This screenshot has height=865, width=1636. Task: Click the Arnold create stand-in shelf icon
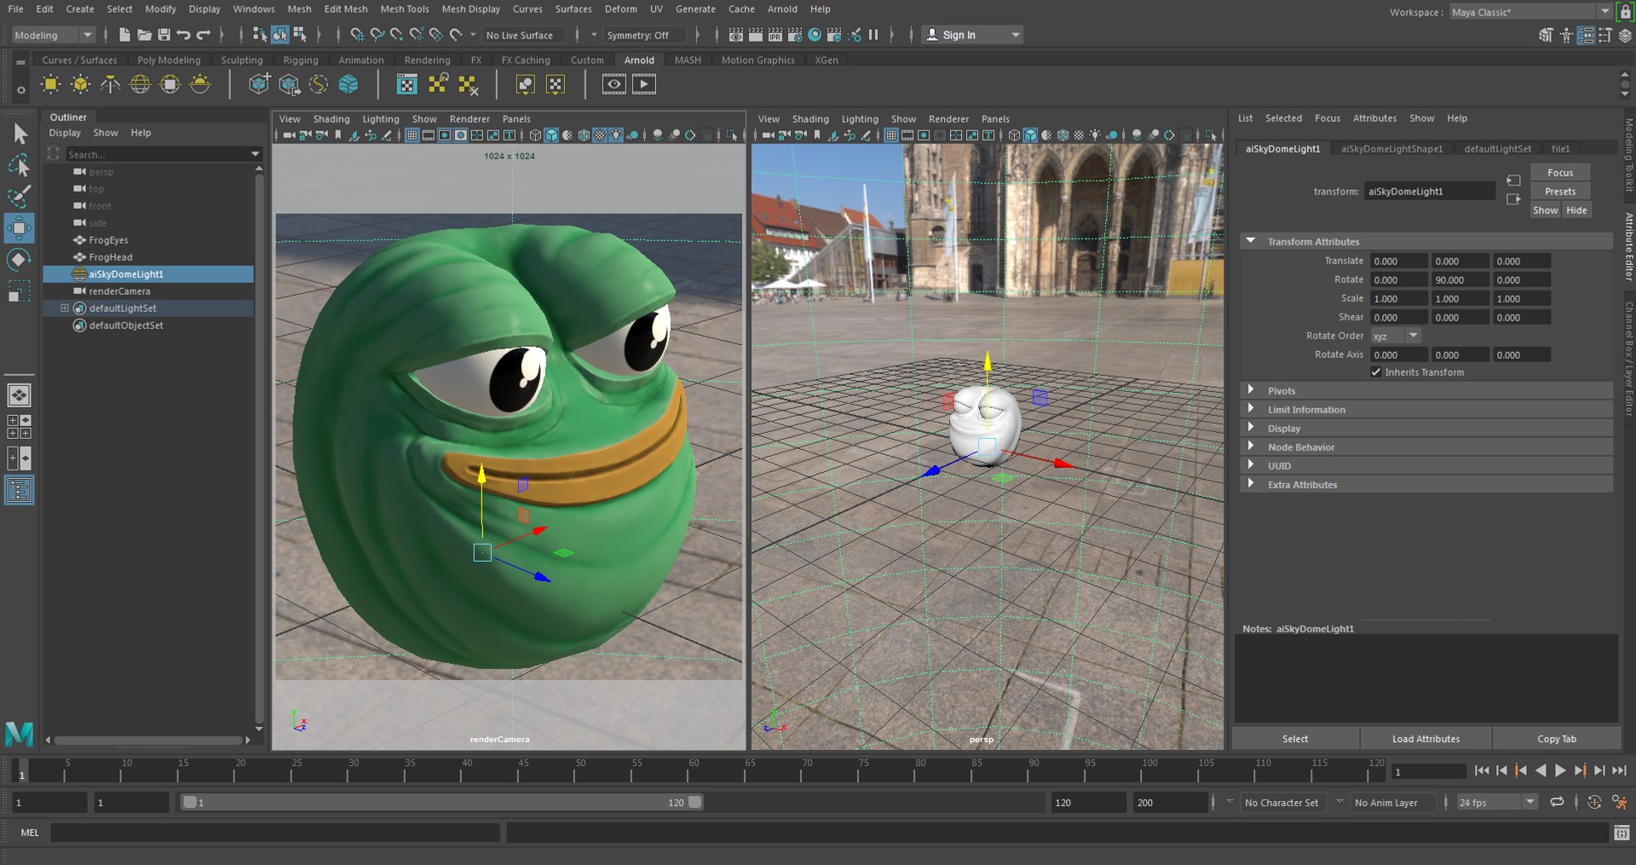click(x=260, y=84)
